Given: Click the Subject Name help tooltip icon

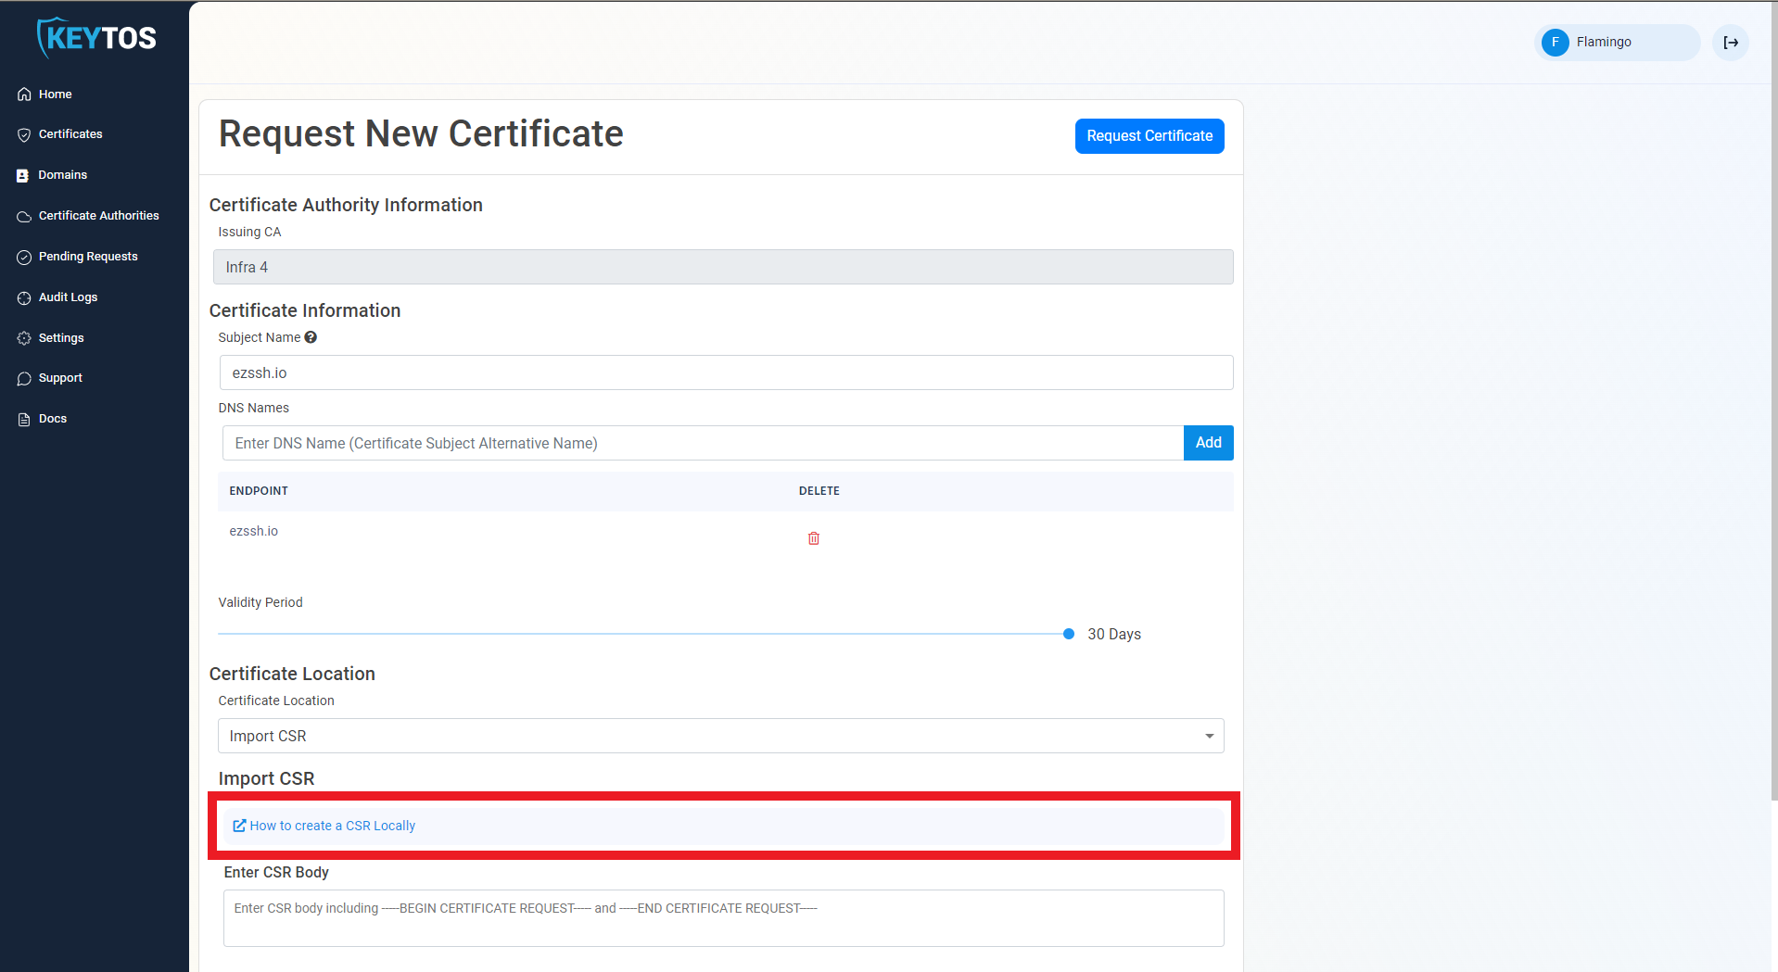Looking at the screenshot, I should click(x=311, y=337).
